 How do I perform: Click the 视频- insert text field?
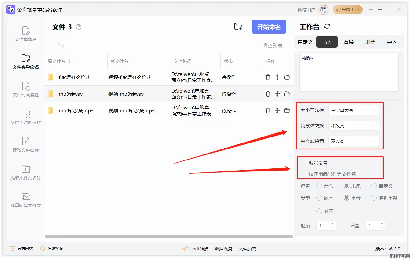[x=349, y=72]
